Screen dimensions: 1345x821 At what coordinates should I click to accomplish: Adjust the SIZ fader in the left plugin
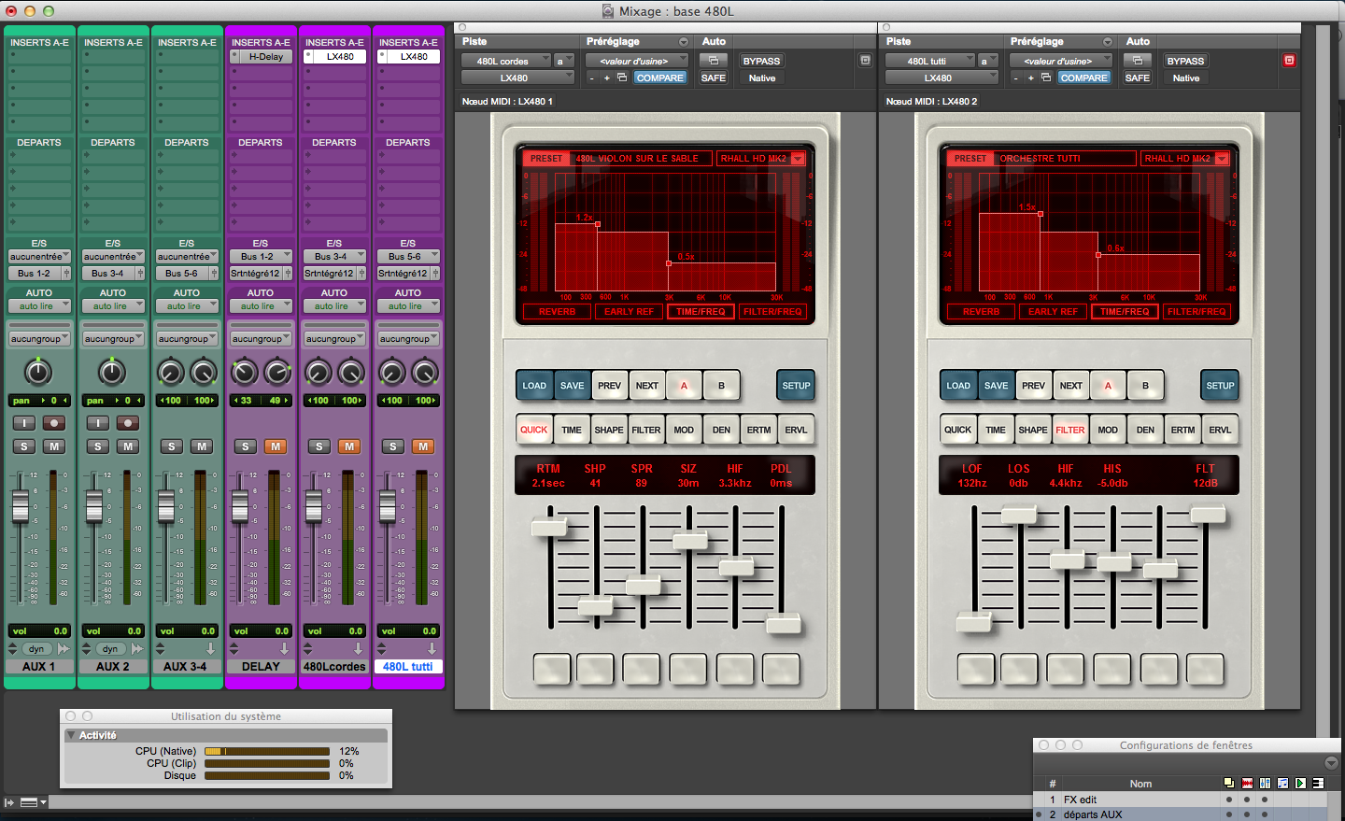[691, 542]
